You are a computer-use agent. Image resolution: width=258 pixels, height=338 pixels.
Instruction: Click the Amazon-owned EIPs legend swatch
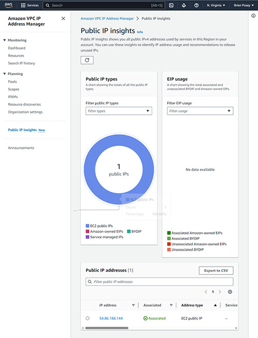point(87,232)
